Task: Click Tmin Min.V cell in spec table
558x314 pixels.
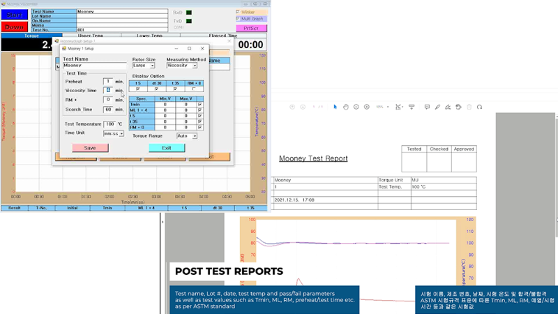Action: click(x=165, y=104)
